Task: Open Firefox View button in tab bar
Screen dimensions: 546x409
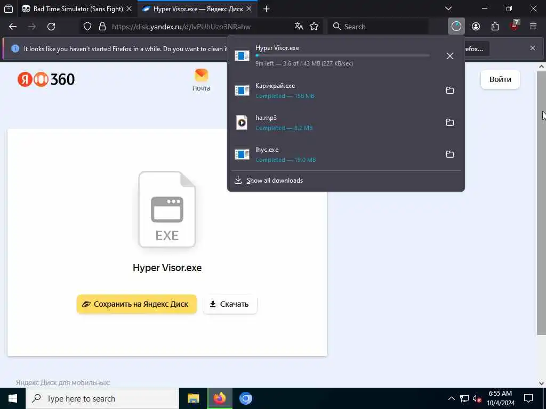Action: point(9,9)
